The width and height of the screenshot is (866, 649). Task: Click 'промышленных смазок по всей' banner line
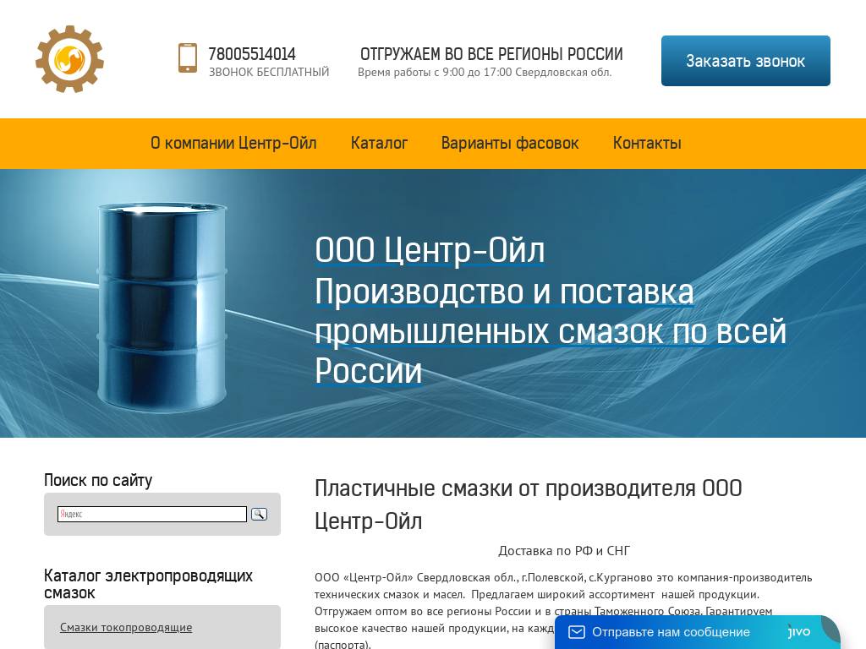point(551,331)
